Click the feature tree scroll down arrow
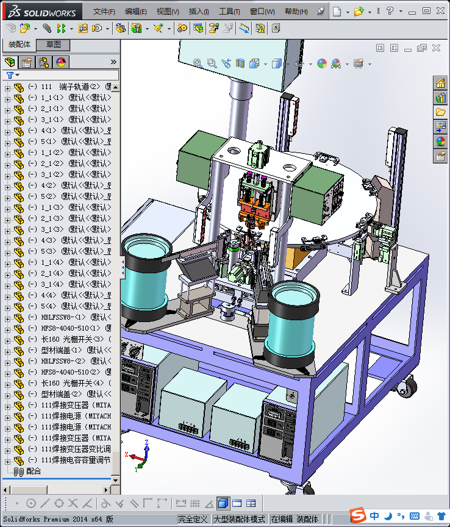Viewport: 450px width, 527px height. pyautogui.click(x=116, y=480)
